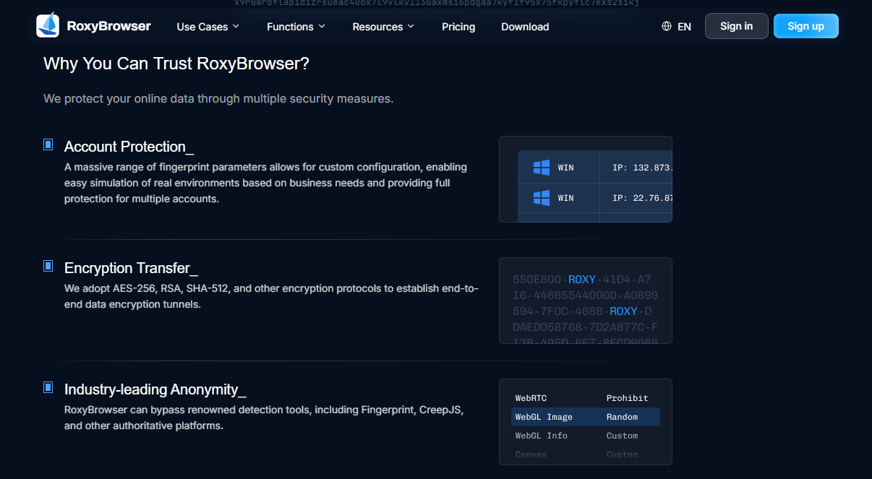
Task: Open the Download page
Action: (525, 27)
